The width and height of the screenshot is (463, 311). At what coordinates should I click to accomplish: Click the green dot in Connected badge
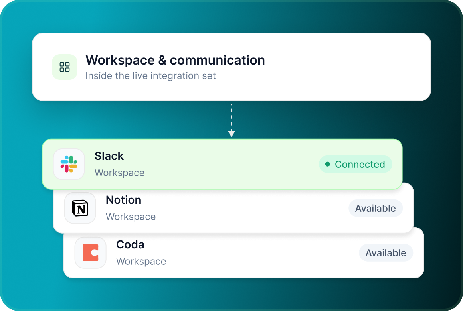tap(327, 164)
